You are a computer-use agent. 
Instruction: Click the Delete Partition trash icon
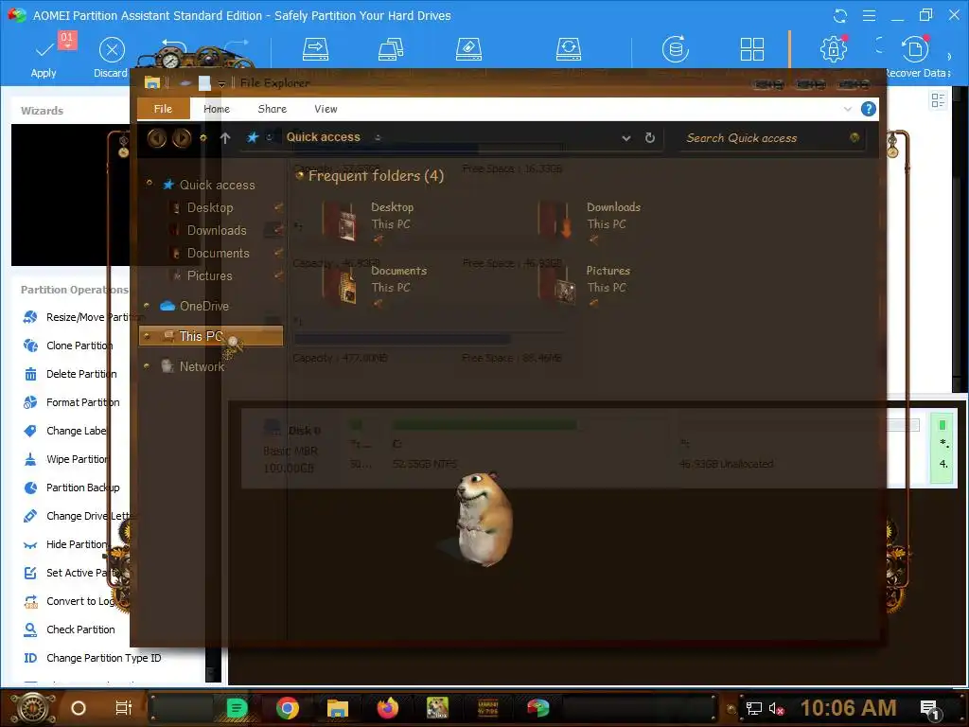30,374
